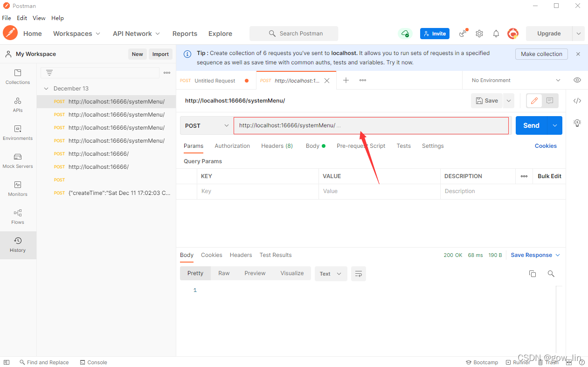Open the Help menu
This screenshot has height=367, width=588.
[x=57, y=18]
